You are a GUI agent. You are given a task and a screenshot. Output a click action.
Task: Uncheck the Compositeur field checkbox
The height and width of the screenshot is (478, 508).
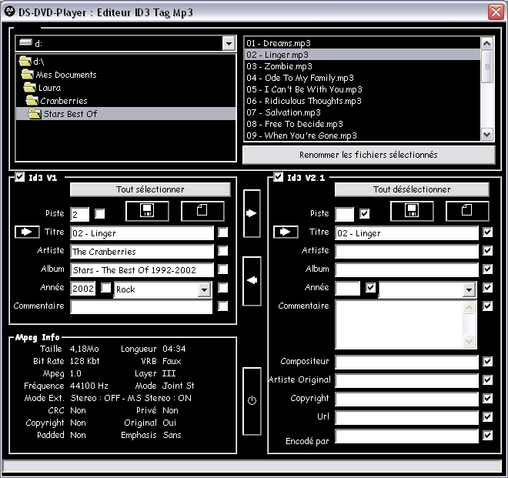[486, 361]
